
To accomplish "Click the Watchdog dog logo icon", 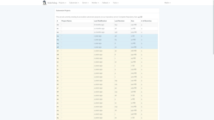I will pos(45,3).
